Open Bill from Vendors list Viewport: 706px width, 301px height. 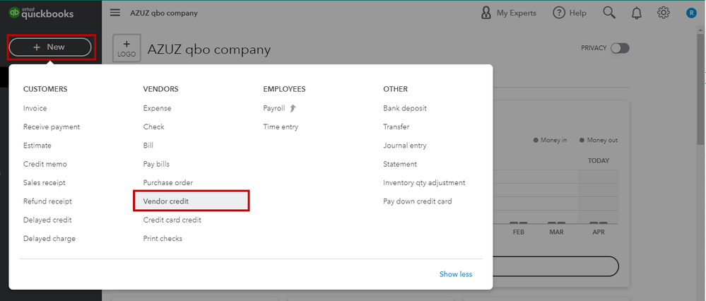[x=148, y=146]
